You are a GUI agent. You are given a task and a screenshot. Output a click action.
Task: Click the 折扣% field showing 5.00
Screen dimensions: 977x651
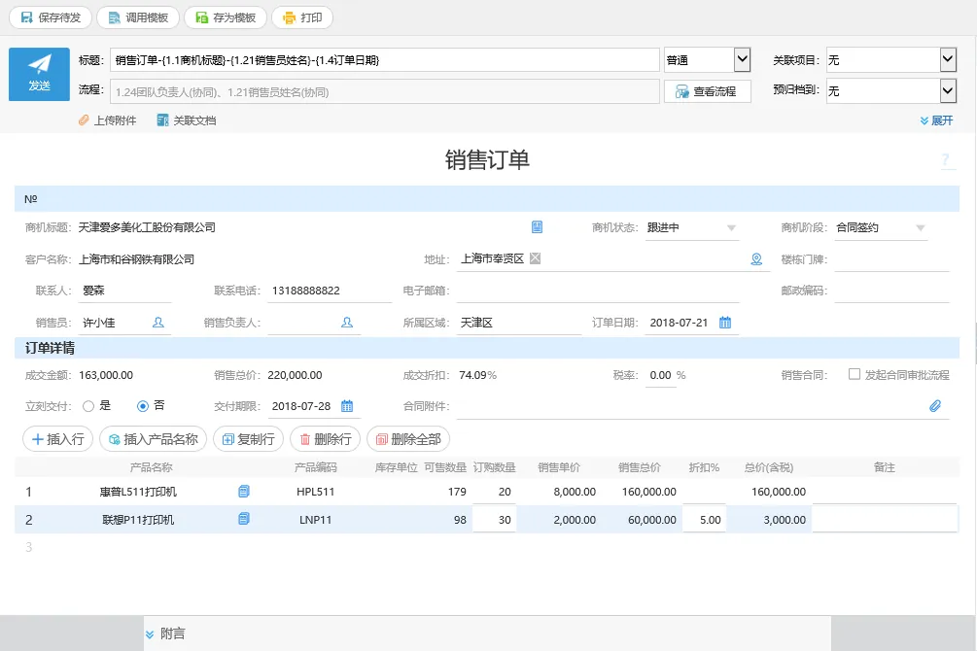(x=704, y=520)
